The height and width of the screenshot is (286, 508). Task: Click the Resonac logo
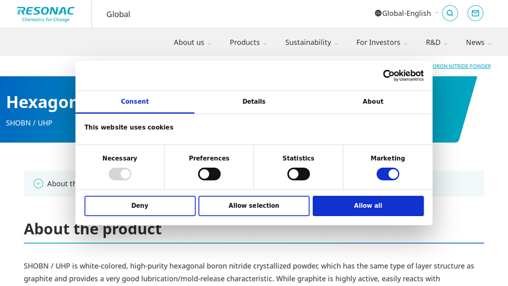pyautogui.click(x=46, y=14)
